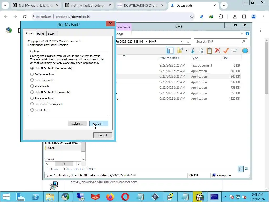
Task: Open the browser side panel icon
Action: click(x=244, y=17)
